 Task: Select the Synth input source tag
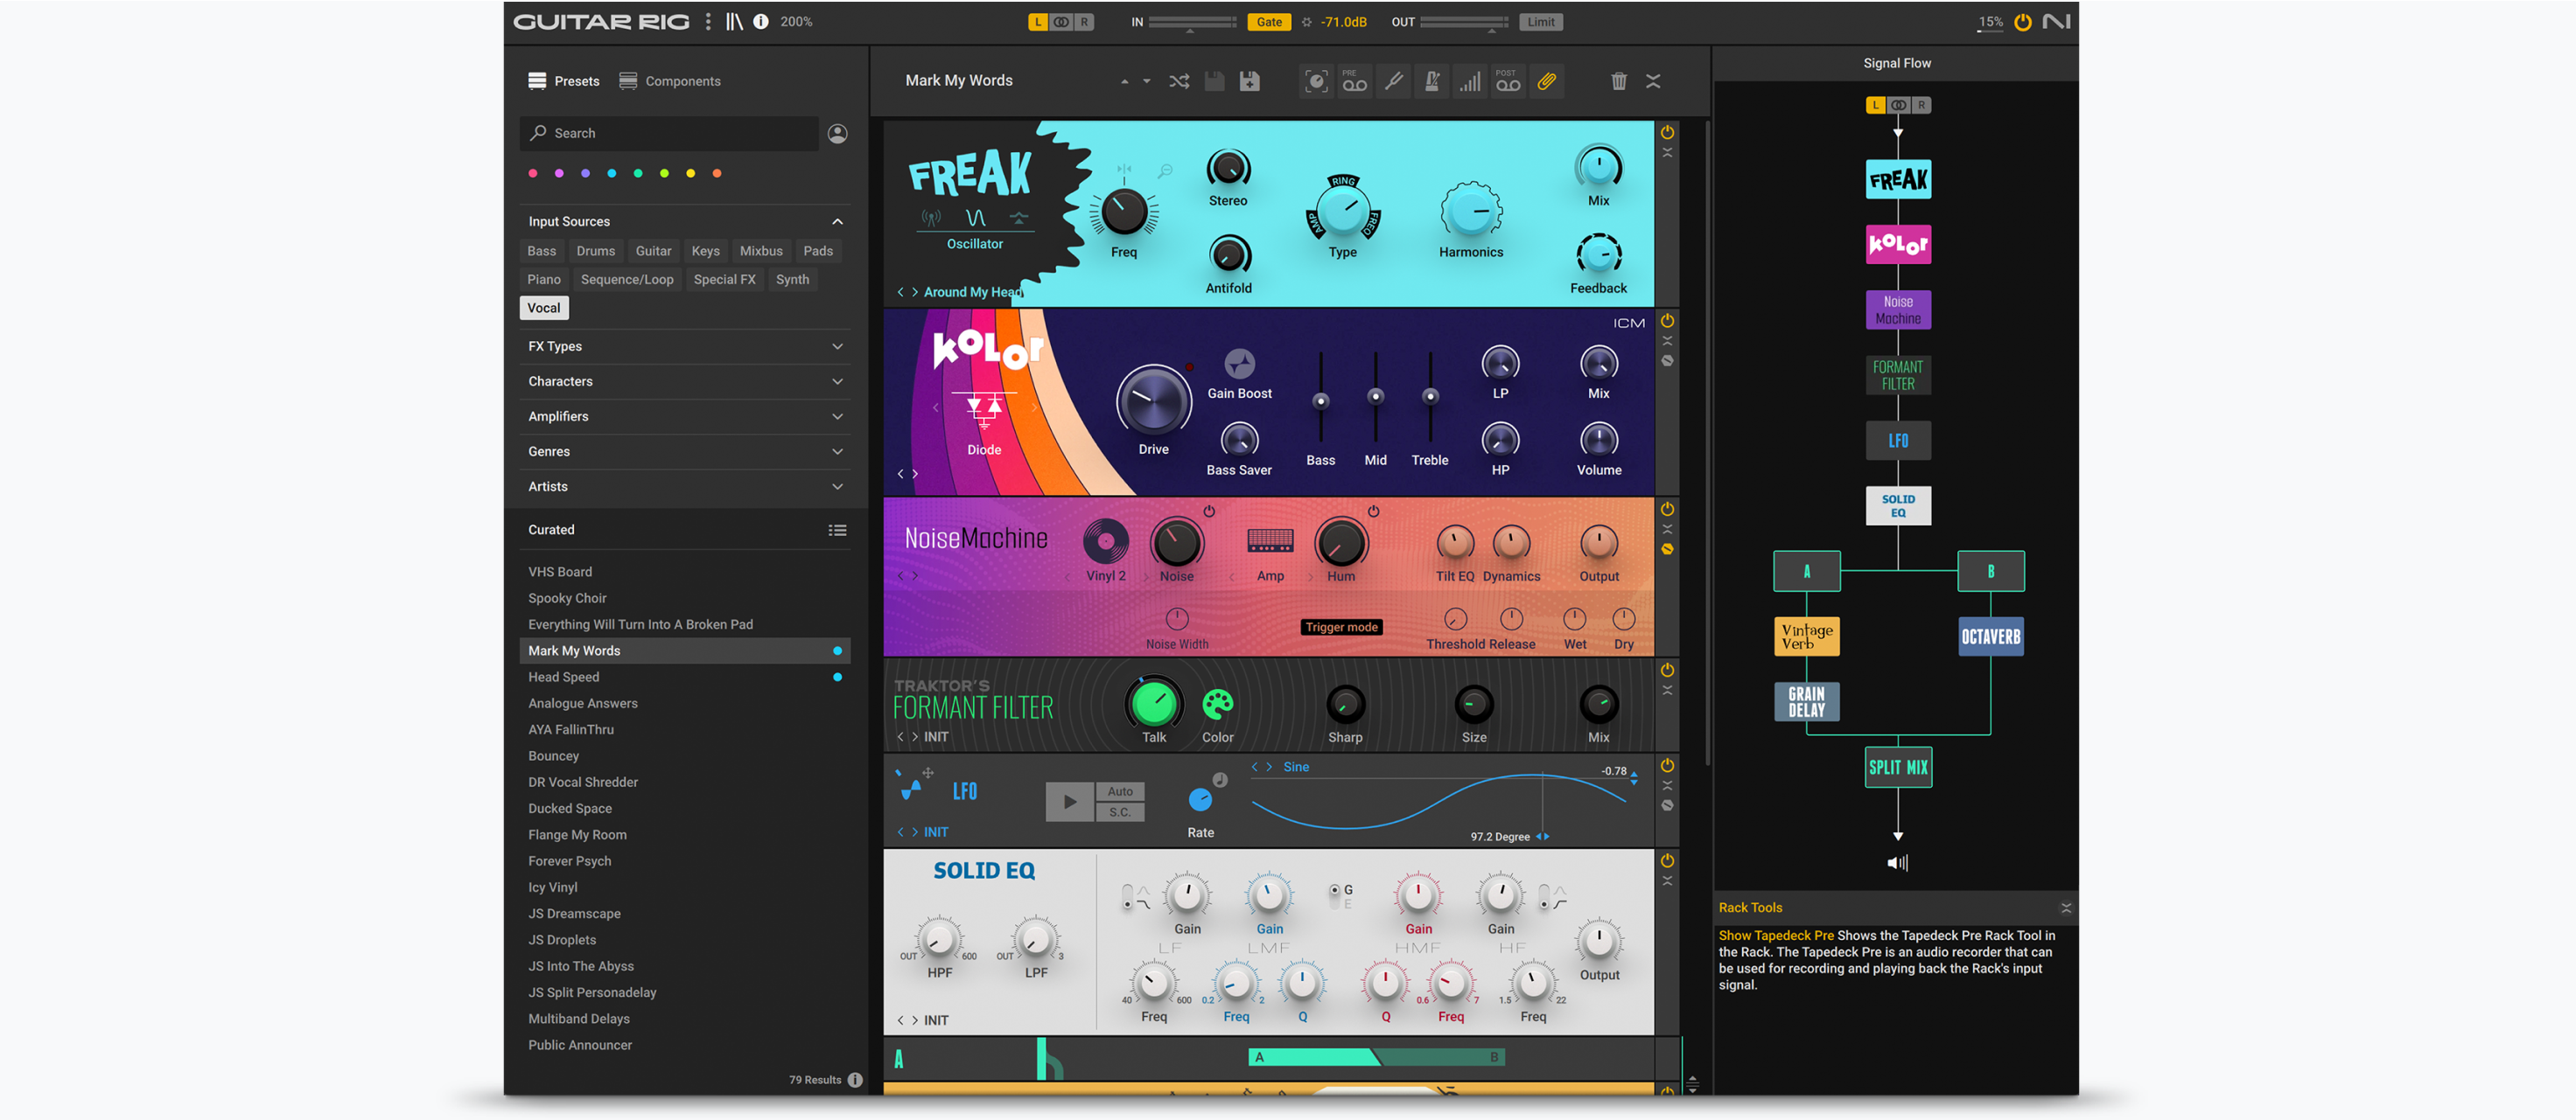click(x=792, y=280)
